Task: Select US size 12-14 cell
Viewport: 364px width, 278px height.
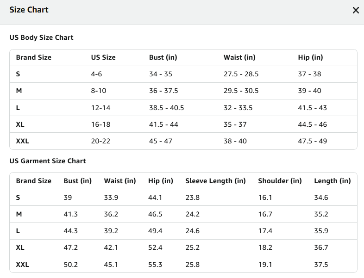Action: coord(100,108)
